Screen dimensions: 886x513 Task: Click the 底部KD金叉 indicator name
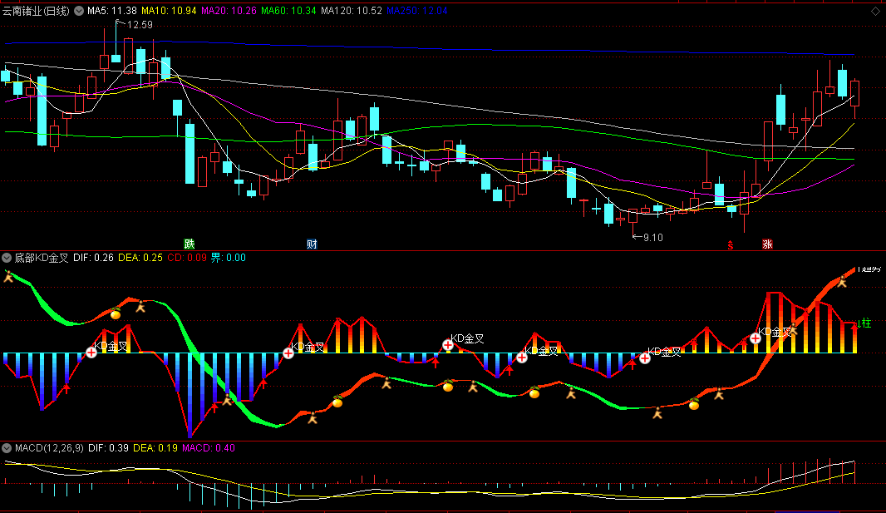tap(42, 258)
